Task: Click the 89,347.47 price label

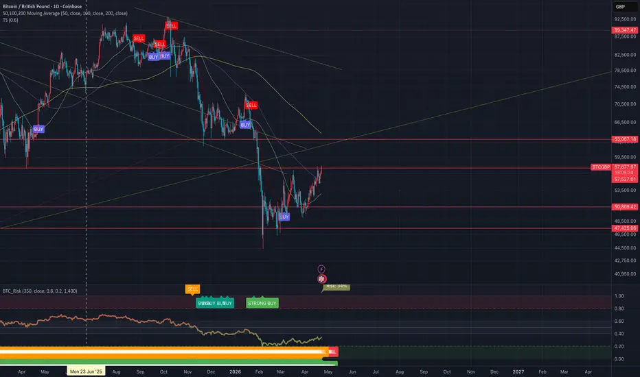Action: 625,30
